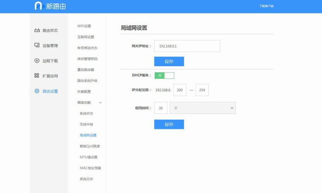Screen dimensions: 322x193
Task: Open 扩展应用 extensions grid icon
Action: 37,76
